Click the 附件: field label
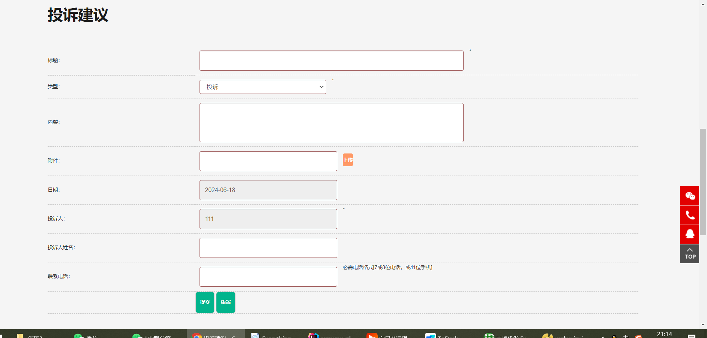Viewport: 707px width, 338px height. tap(54, 161)
